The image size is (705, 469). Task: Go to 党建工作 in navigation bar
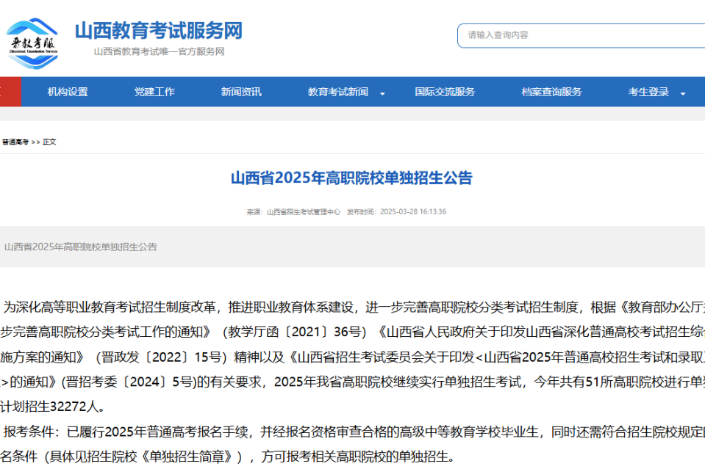point(154,92)
